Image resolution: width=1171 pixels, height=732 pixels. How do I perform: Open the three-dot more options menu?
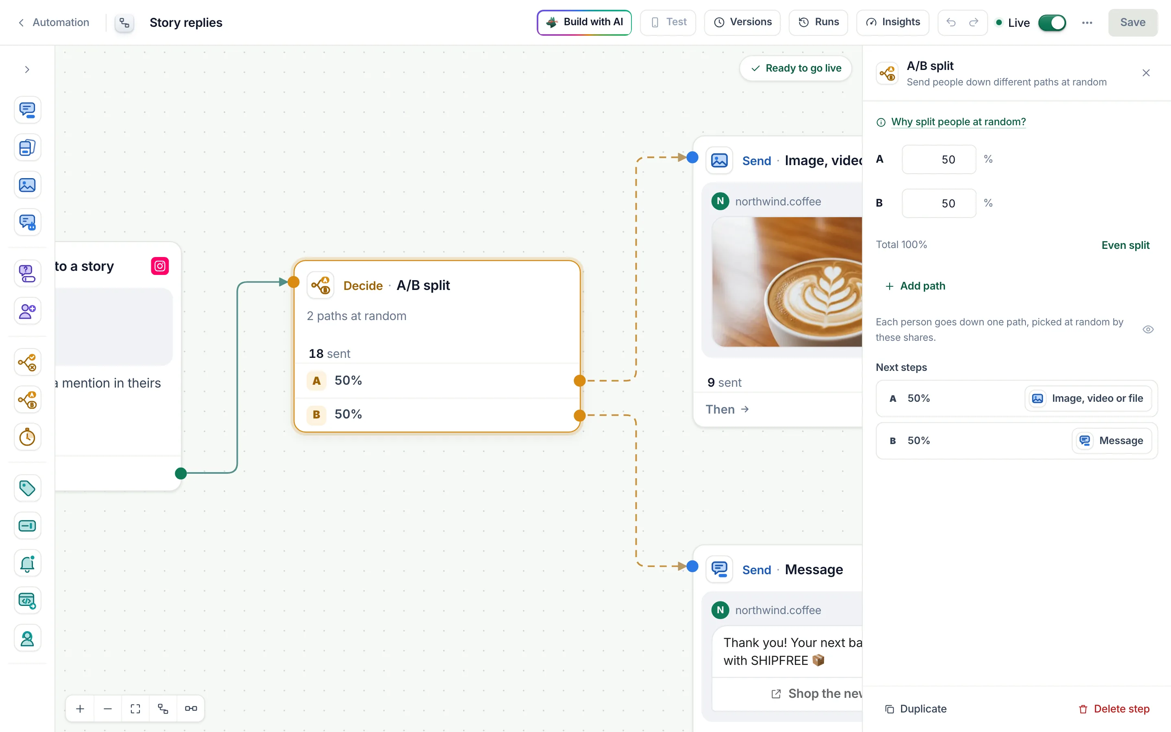(1087, 23)
